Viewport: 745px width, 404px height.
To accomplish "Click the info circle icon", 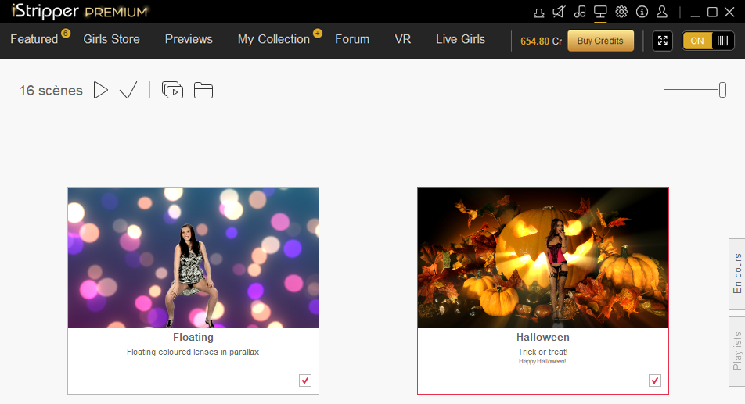I will (642, 12).
